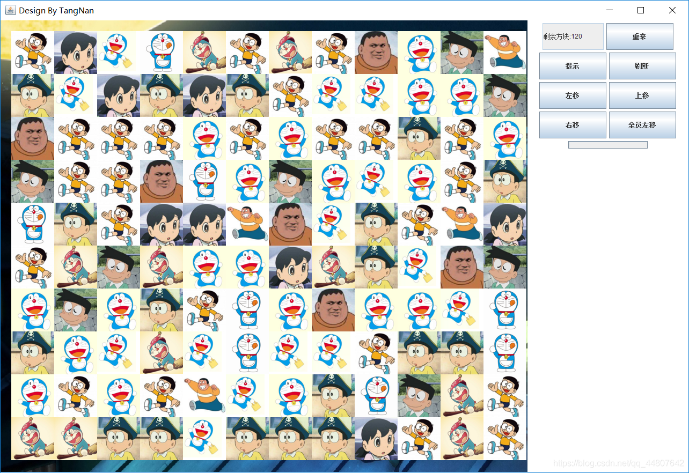Select the standing Doraemon tile in the fifth row
Image resolution: width=689 pixels, height=473 pixels.
pyautogui.click(x=33, y=224)
